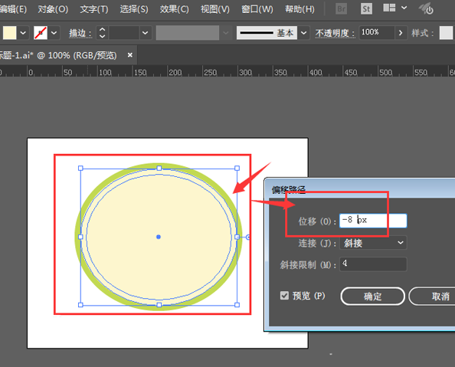Click the top-left selection handle of ellipse
Screen dimensions: 455x367
80,168
